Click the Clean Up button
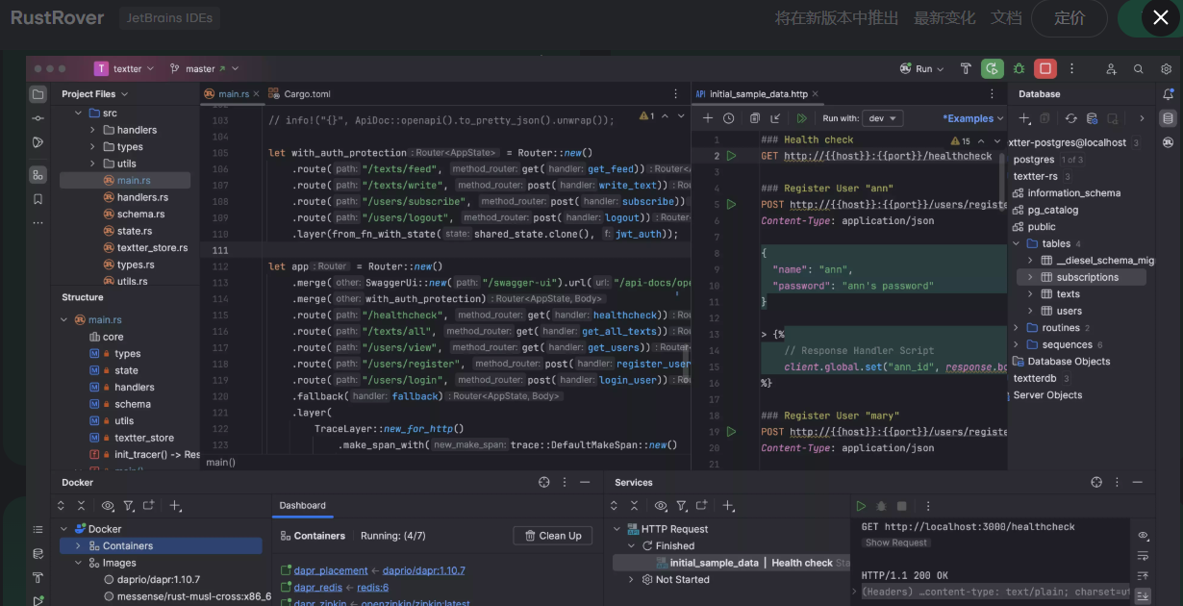The height and width of the screenshot is (606, 1183). click(x=552, y=536)
